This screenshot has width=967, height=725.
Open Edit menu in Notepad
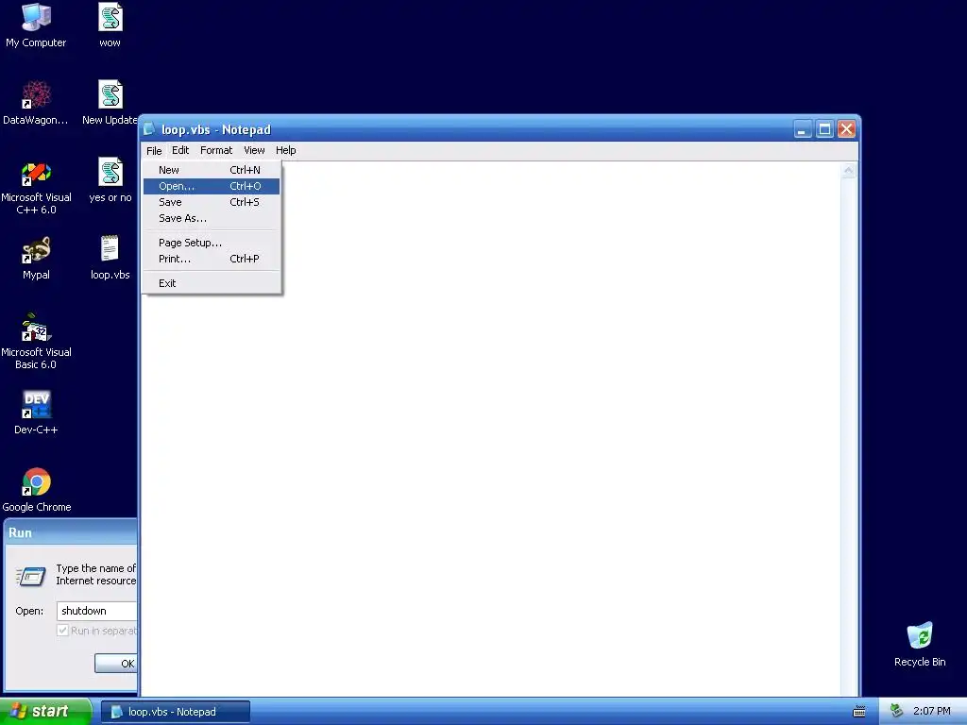pos(180,150)
